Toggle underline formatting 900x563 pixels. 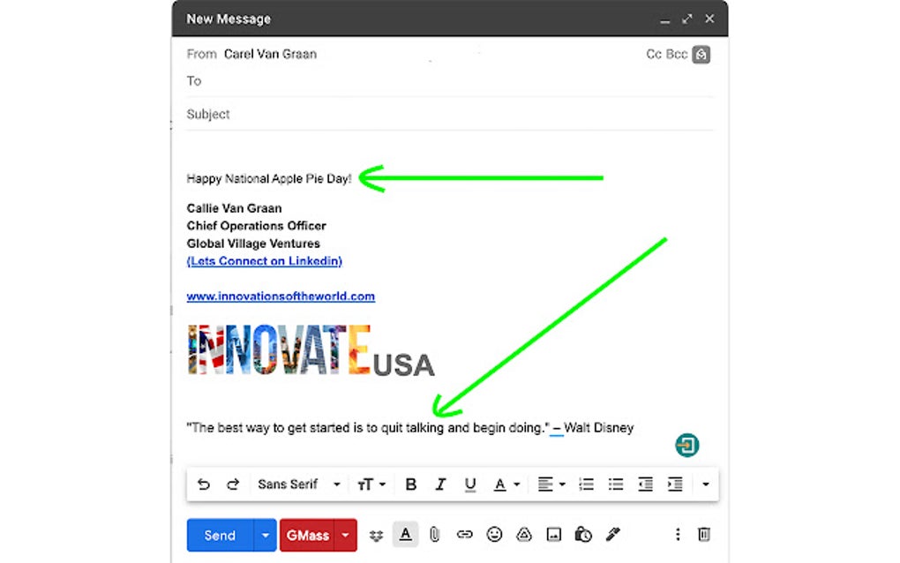coord(470,484)
